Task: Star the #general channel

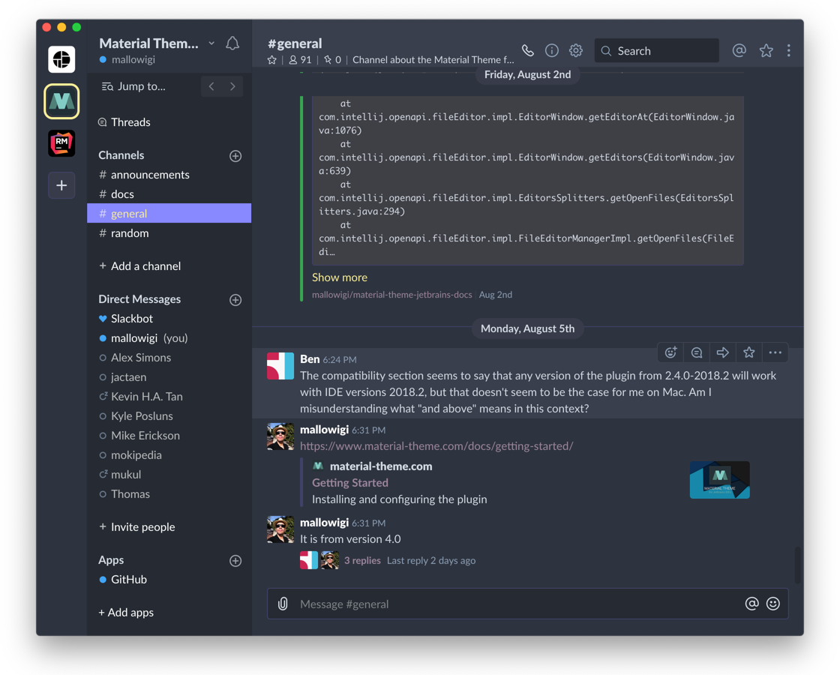Action: 272,60
